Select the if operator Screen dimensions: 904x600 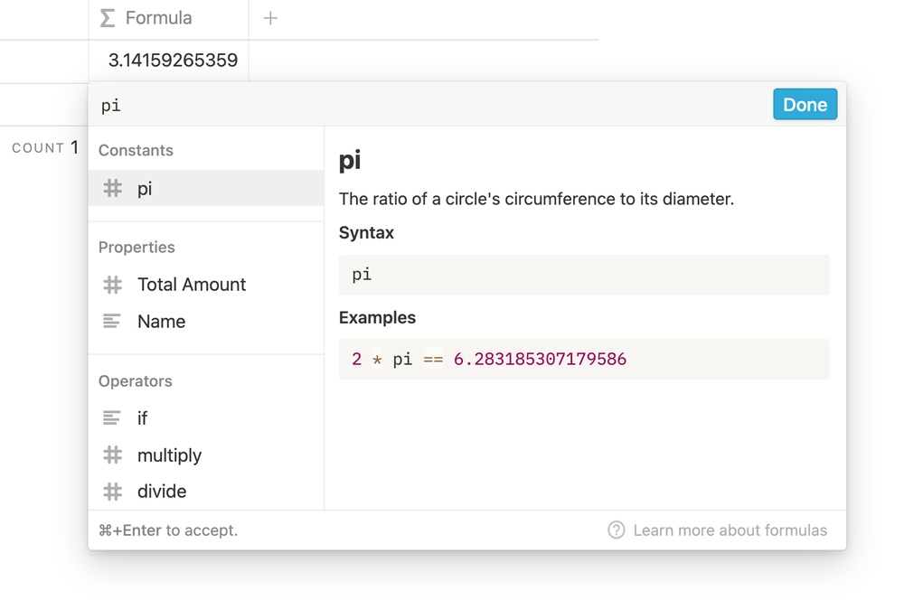point(143,418)
